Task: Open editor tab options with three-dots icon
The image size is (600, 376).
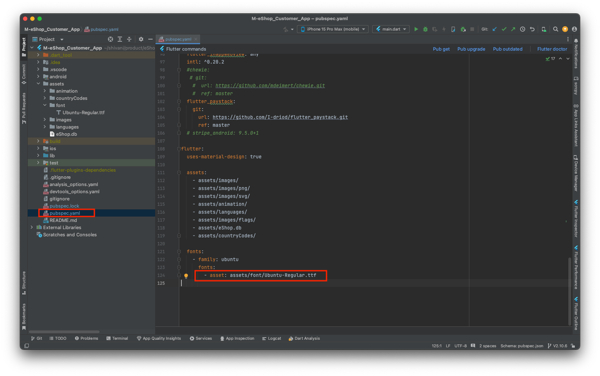Action: tap(568, 39)
